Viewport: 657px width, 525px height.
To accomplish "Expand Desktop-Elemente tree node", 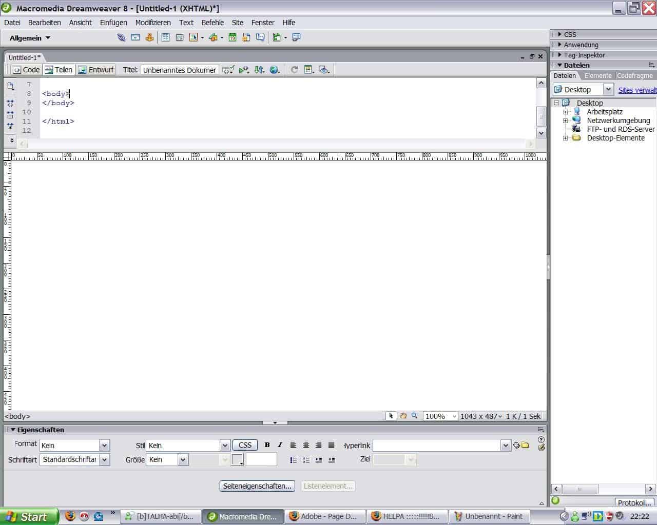I will tap(565, 138).
